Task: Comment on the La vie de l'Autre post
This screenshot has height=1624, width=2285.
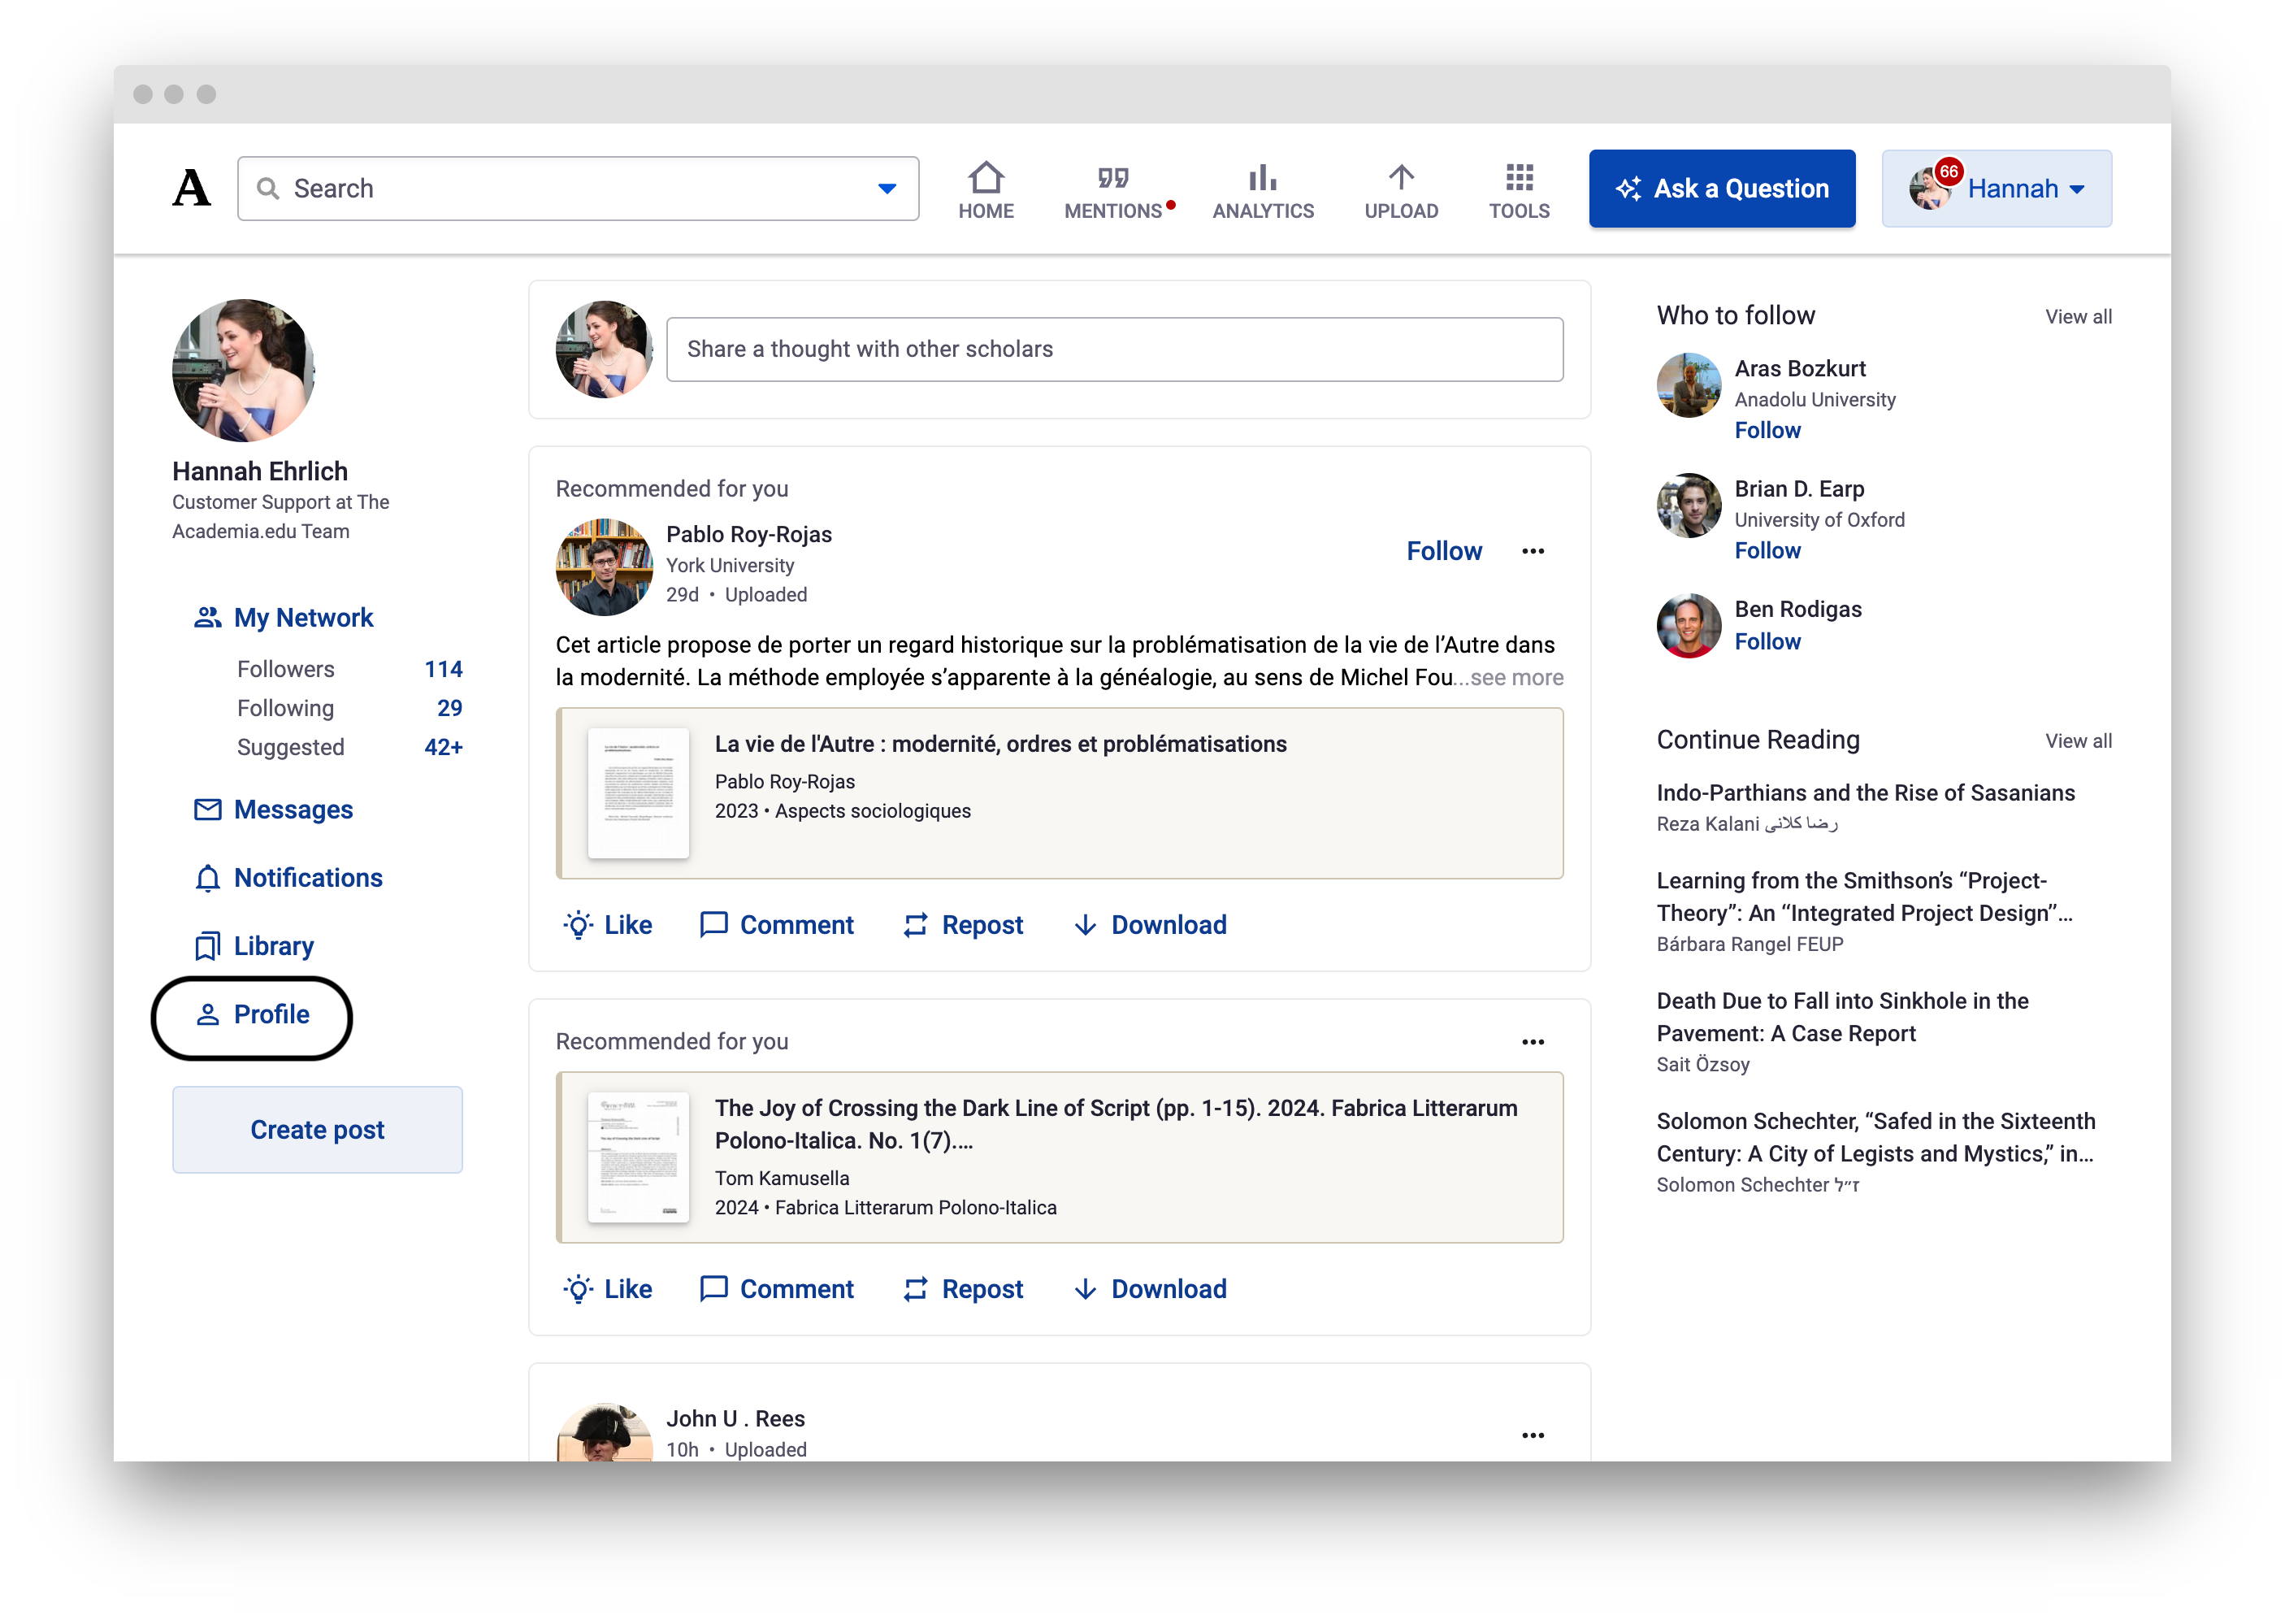Action: pos(776,925)
